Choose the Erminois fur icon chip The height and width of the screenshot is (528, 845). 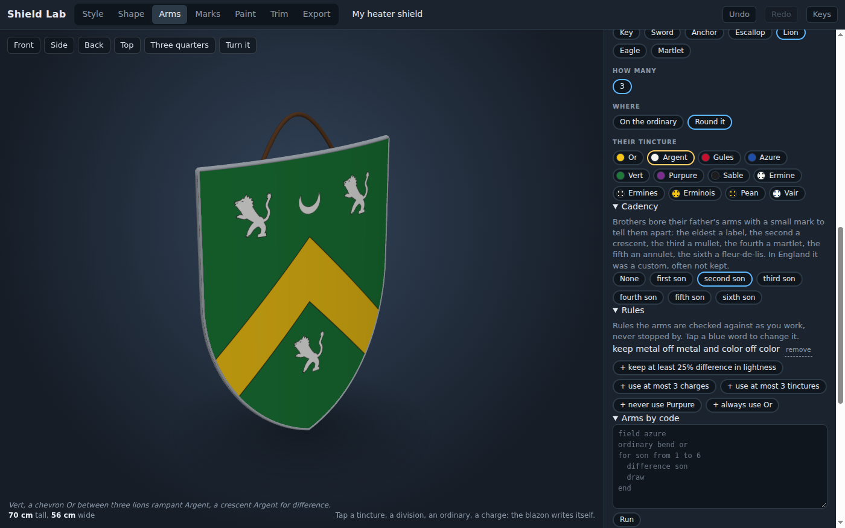point(695,193)
